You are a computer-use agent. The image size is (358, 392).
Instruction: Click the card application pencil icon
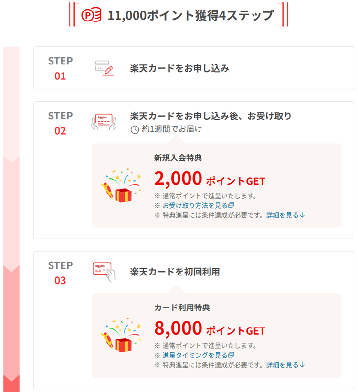point(104,68)
